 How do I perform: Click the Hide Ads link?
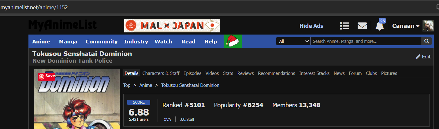311,26
